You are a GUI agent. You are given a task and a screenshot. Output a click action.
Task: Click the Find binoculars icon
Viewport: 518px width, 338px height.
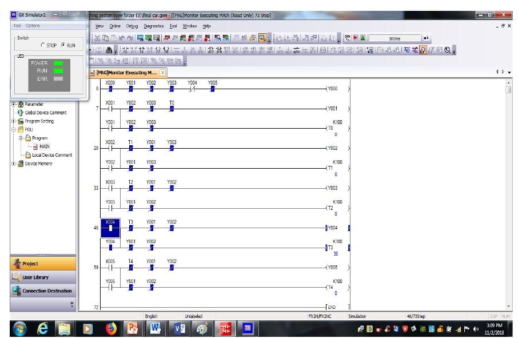coord(109,50)
